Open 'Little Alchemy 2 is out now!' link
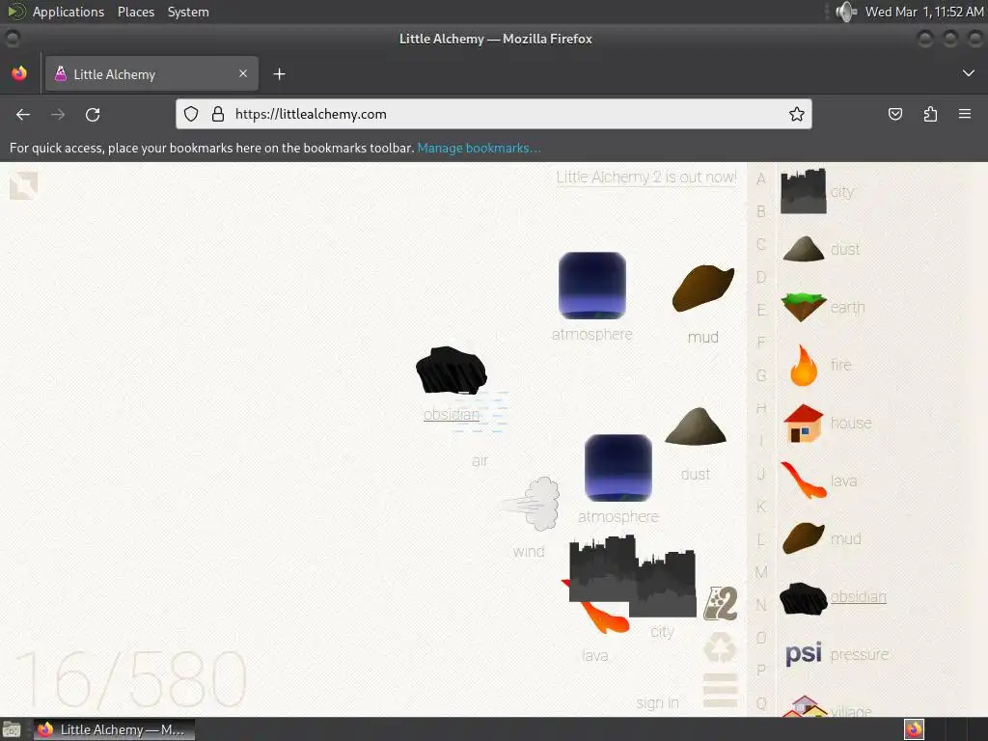 (646, 178)
